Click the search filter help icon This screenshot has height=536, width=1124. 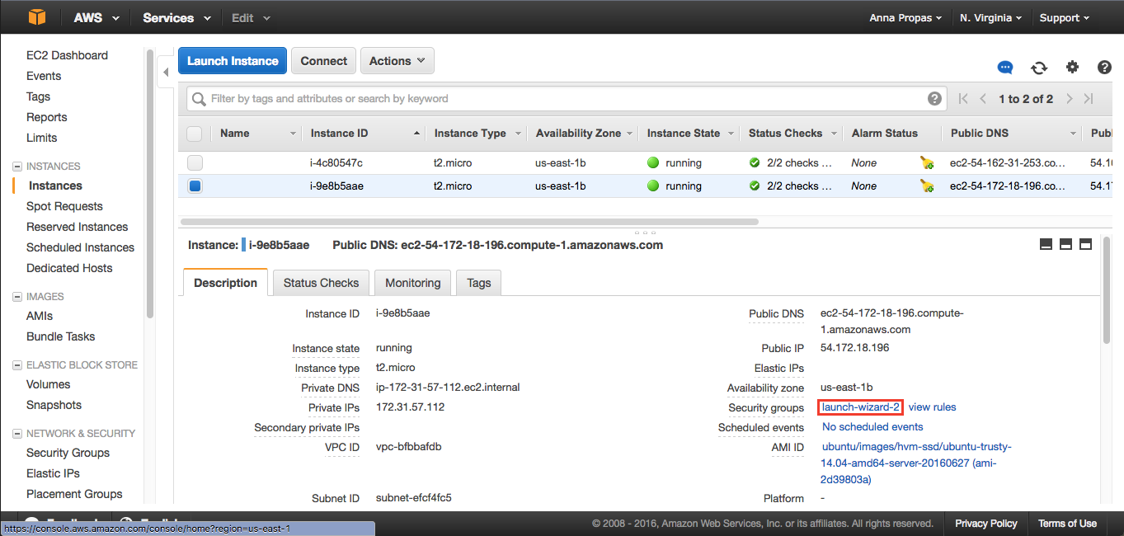pyautogui.click(x=934, y=98)
